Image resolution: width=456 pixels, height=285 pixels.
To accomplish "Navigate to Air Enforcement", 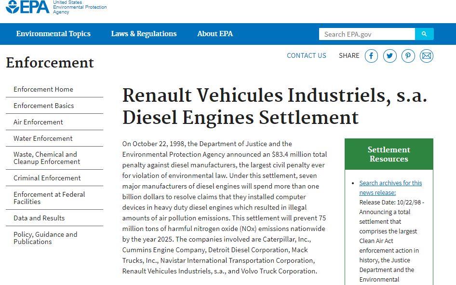I will coord(54,122).
